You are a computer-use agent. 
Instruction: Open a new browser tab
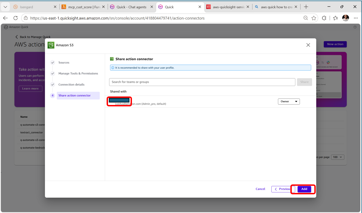[306, 7]
